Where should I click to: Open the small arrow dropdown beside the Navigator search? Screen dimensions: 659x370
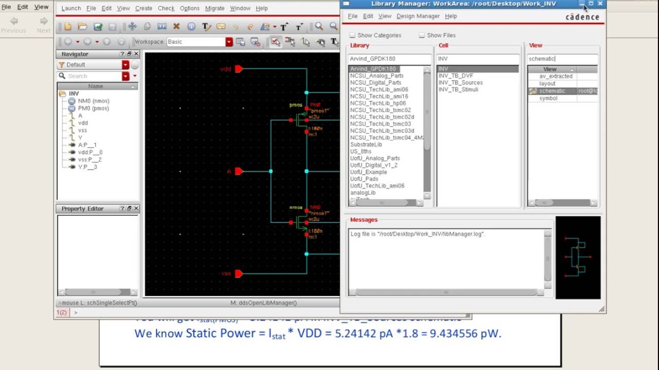(x=135, y=76)
